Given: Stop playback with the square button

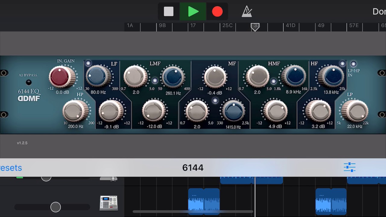Looking at the screenshot, I should [x=169, y=12].
